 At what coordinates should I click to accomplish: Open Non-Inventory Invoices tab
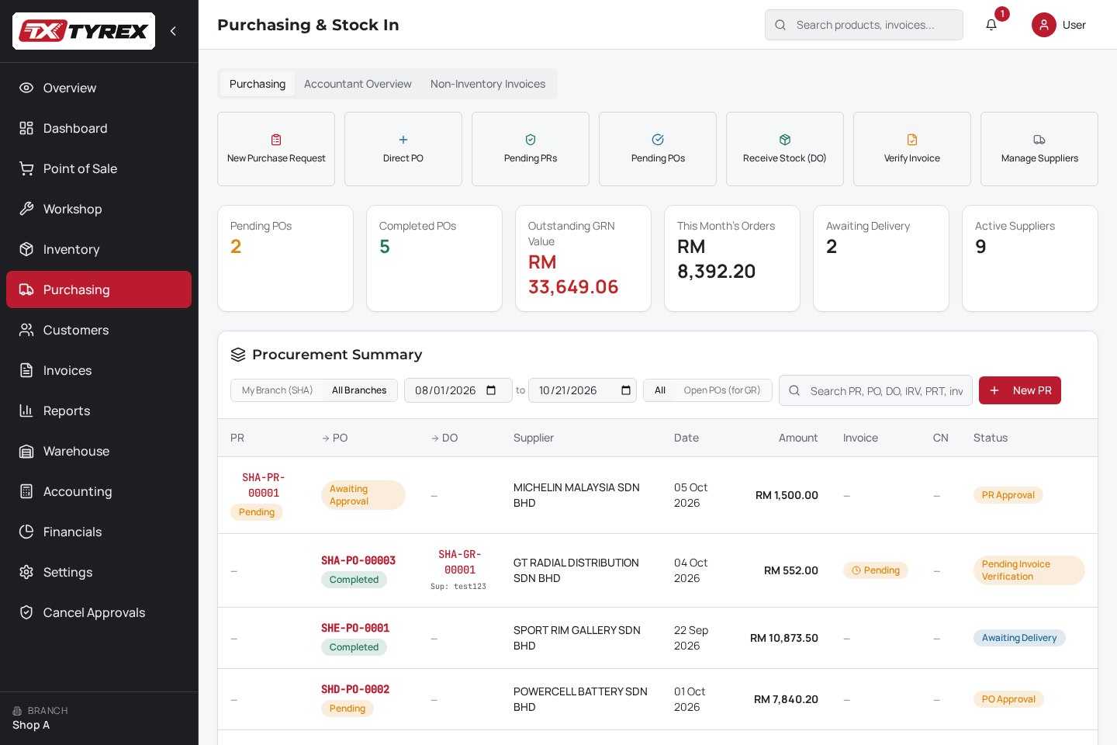(488, 84)
